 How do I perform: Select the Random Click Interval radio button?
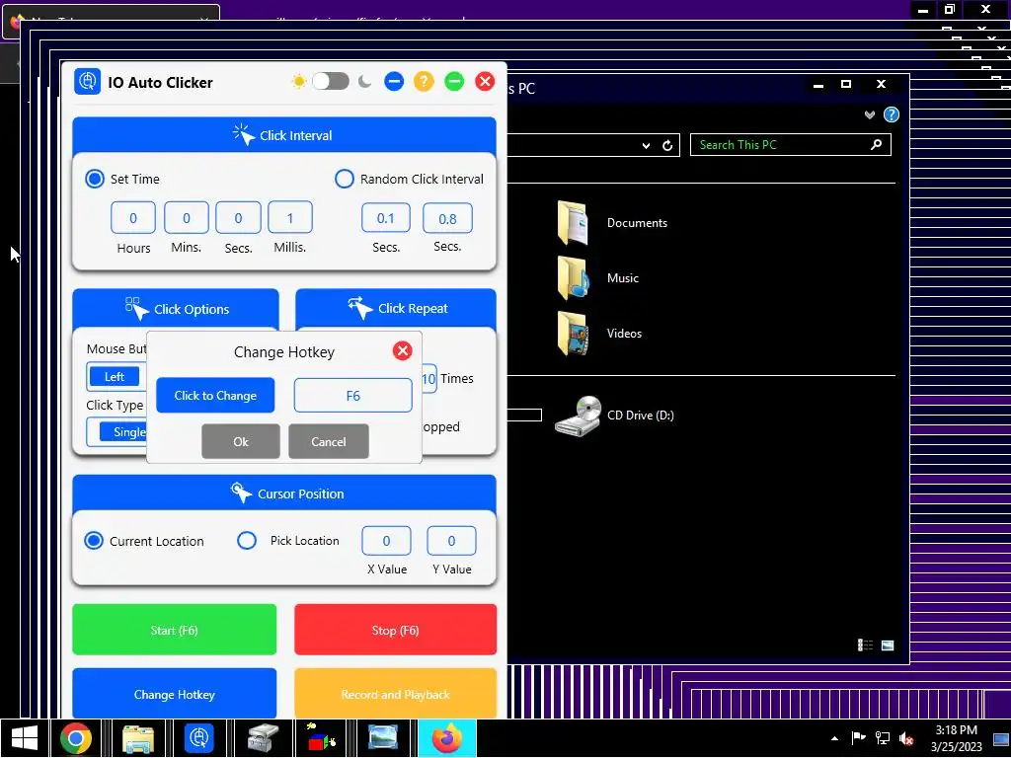345,179
